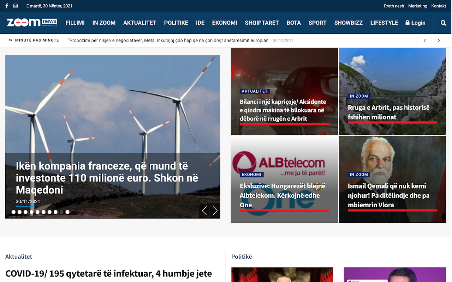The height and width of the screenshot is (282, 452).
Task: Select the ninth dark slider dot
Action: coord(61,212)
